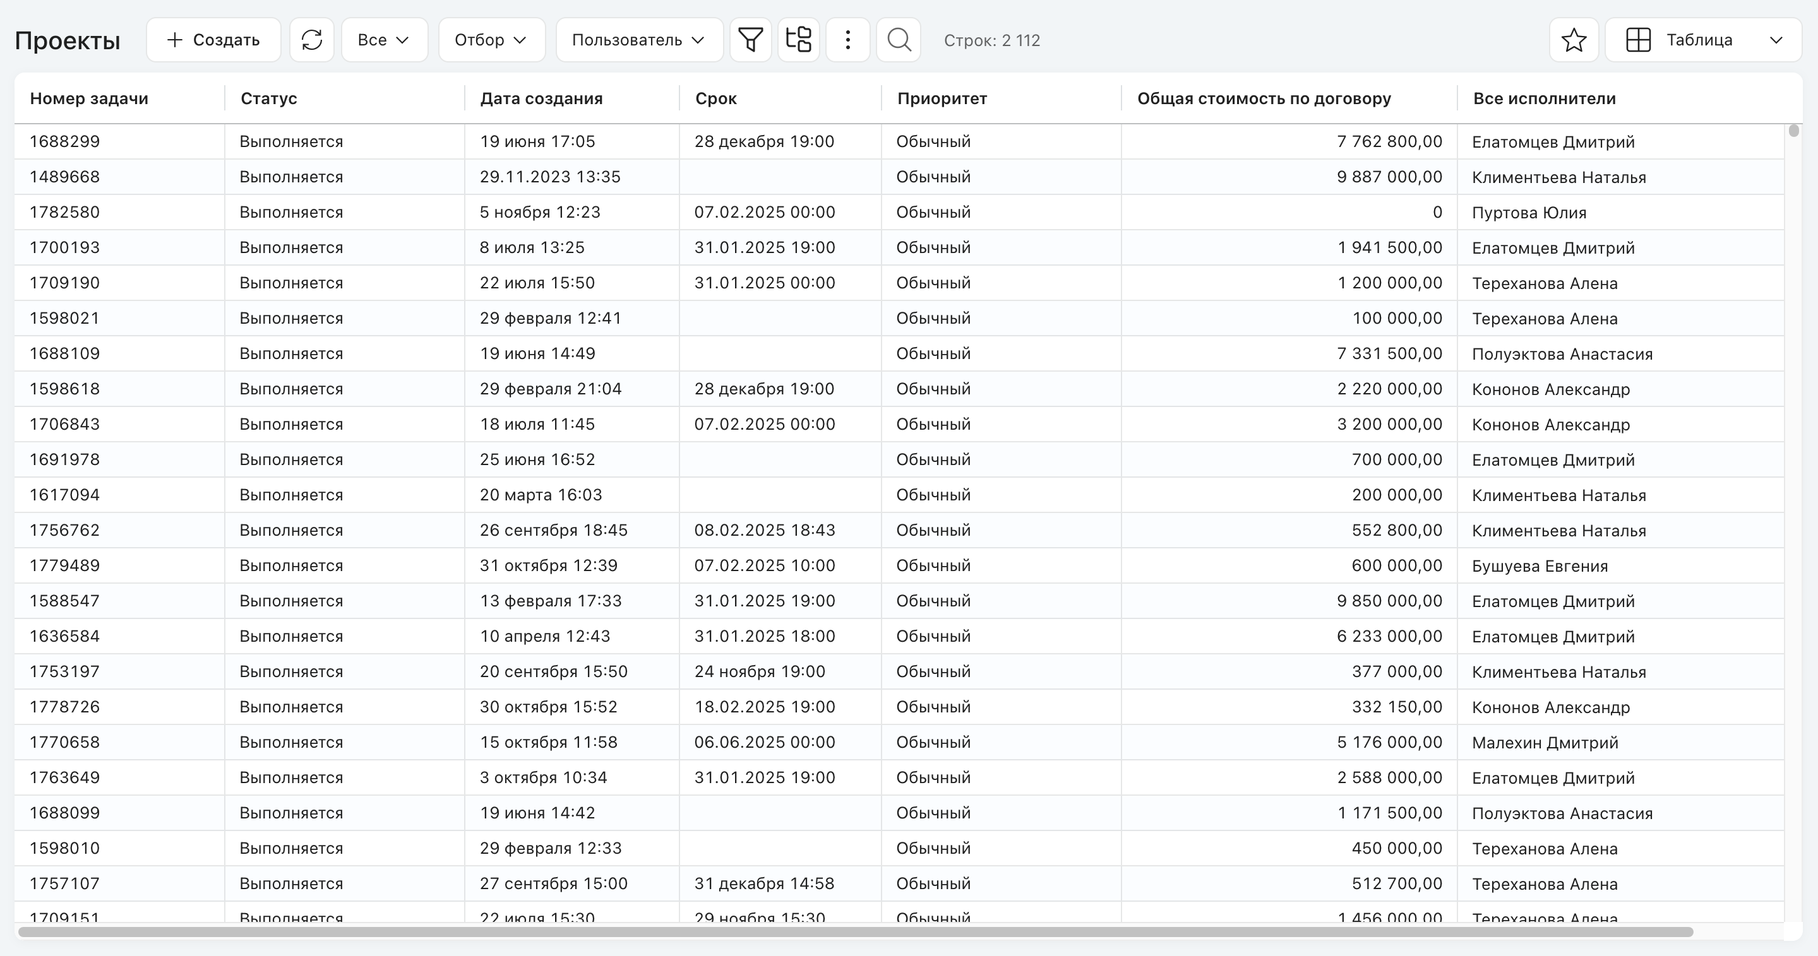The height and width of the screenshot is (956, 1818).
Task: Click deadline 24 ноября 19:00
Action: click(760, 671)
